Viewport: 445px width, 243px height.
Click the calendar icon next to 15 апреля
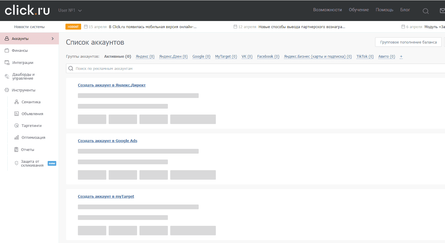tap(86, 27)
